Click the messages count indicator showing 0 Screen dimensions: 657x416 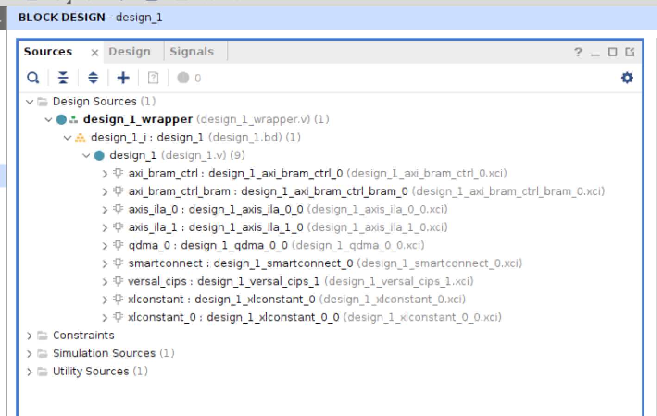point(189,78)
